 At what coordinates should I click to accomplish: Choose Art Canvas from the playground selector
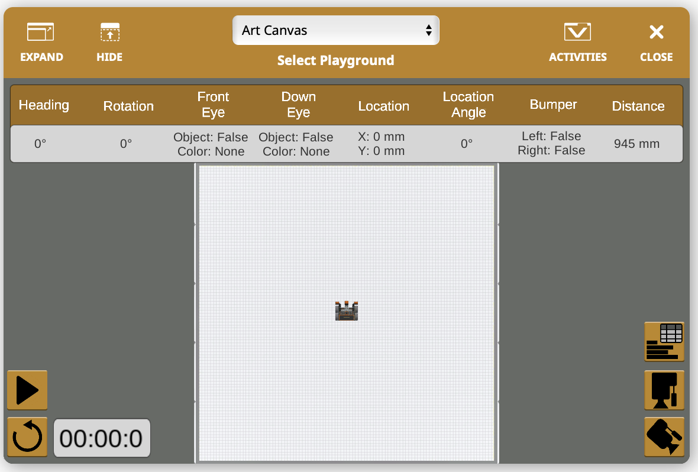pos(335,30)
